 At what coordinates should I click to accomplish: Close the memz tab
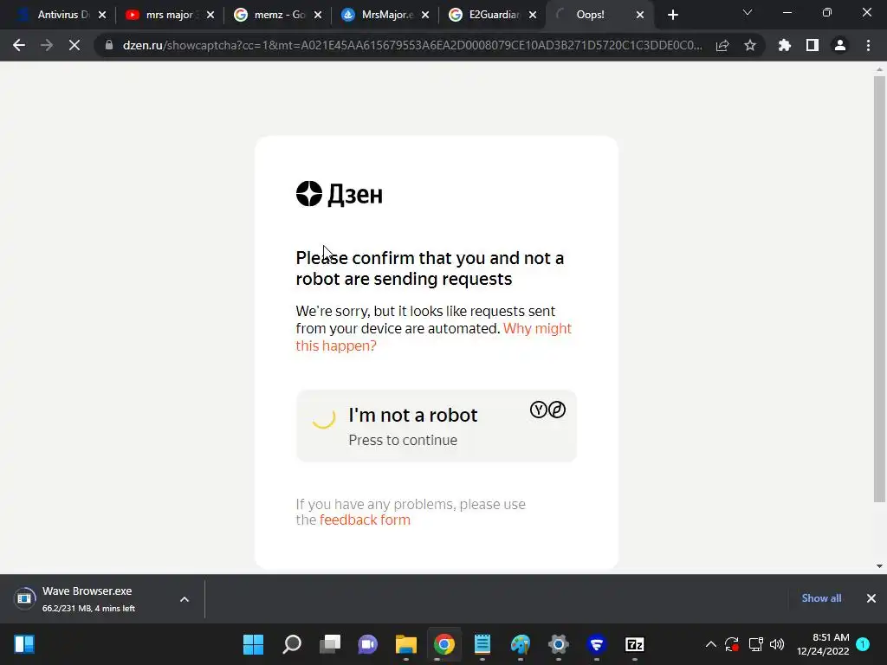[318, 16]
